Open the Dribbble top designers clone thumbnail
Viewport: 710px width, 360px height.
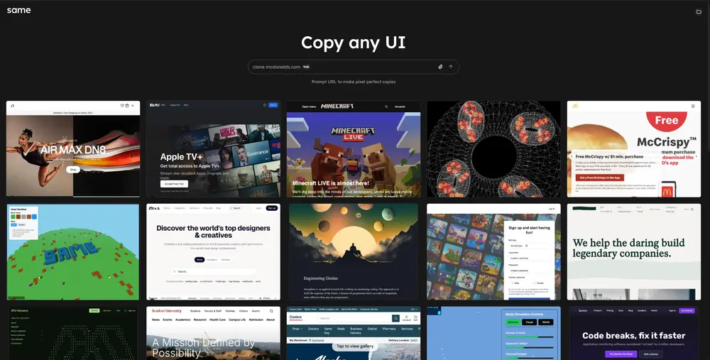(x=213, y=252)
